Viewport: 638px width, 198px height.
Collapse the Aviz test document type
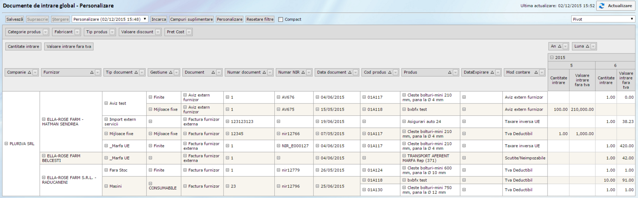coord(106,103)
